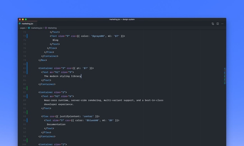Click the green zoom window button
The height and width of the screenshot is (146, 244).
pos(26,19)
